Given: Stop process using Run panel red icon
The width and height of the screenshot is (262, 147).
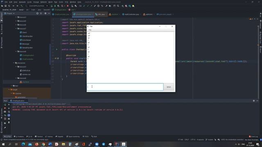Looking at the screenshot, I should [x=5, y=108].
